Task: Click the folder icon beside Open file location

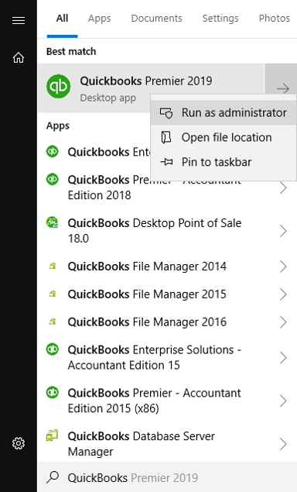Action: pyautogui.click(x=166, y=137)
